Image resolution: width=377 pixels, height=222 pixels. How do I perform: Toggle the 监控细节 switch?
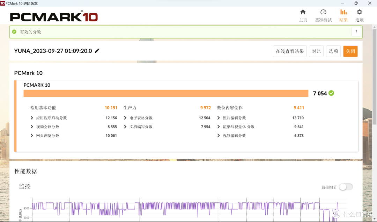coord(346,187)
